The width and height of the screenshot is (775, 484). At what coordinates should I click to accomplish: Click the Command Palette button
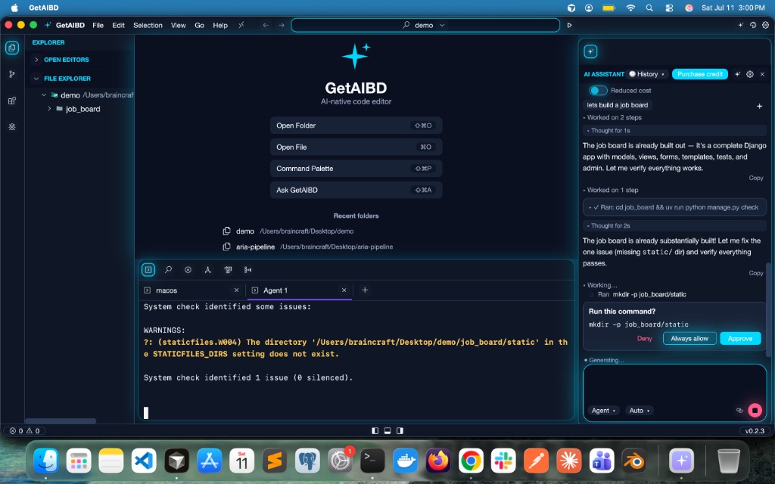(356, 169)
